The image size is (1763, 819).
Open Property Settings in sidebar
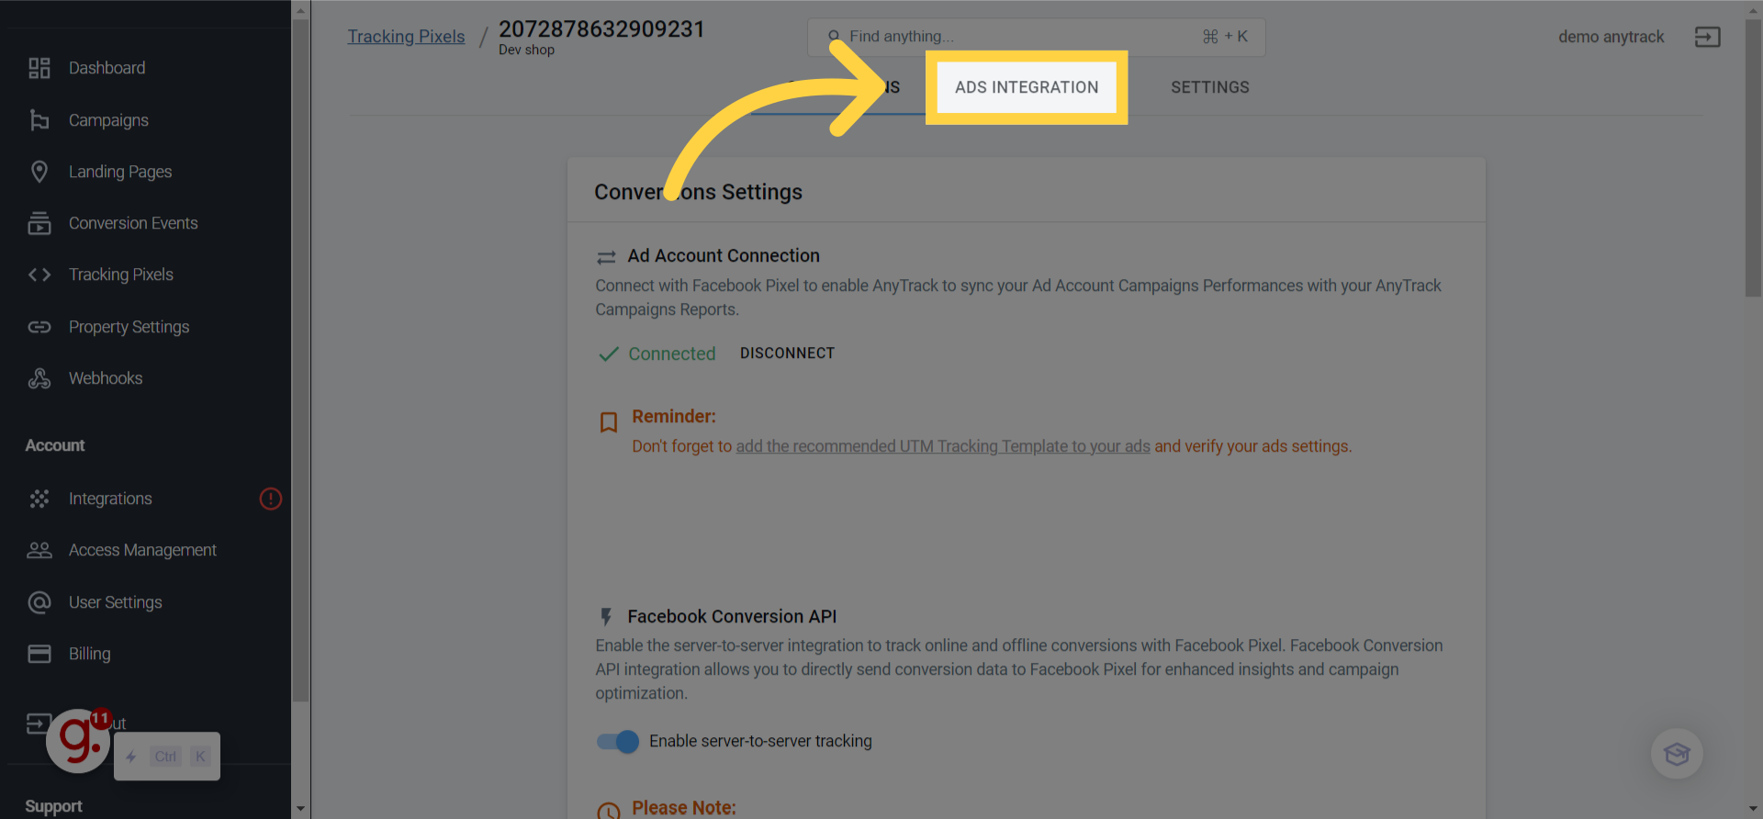coord(129,327)
